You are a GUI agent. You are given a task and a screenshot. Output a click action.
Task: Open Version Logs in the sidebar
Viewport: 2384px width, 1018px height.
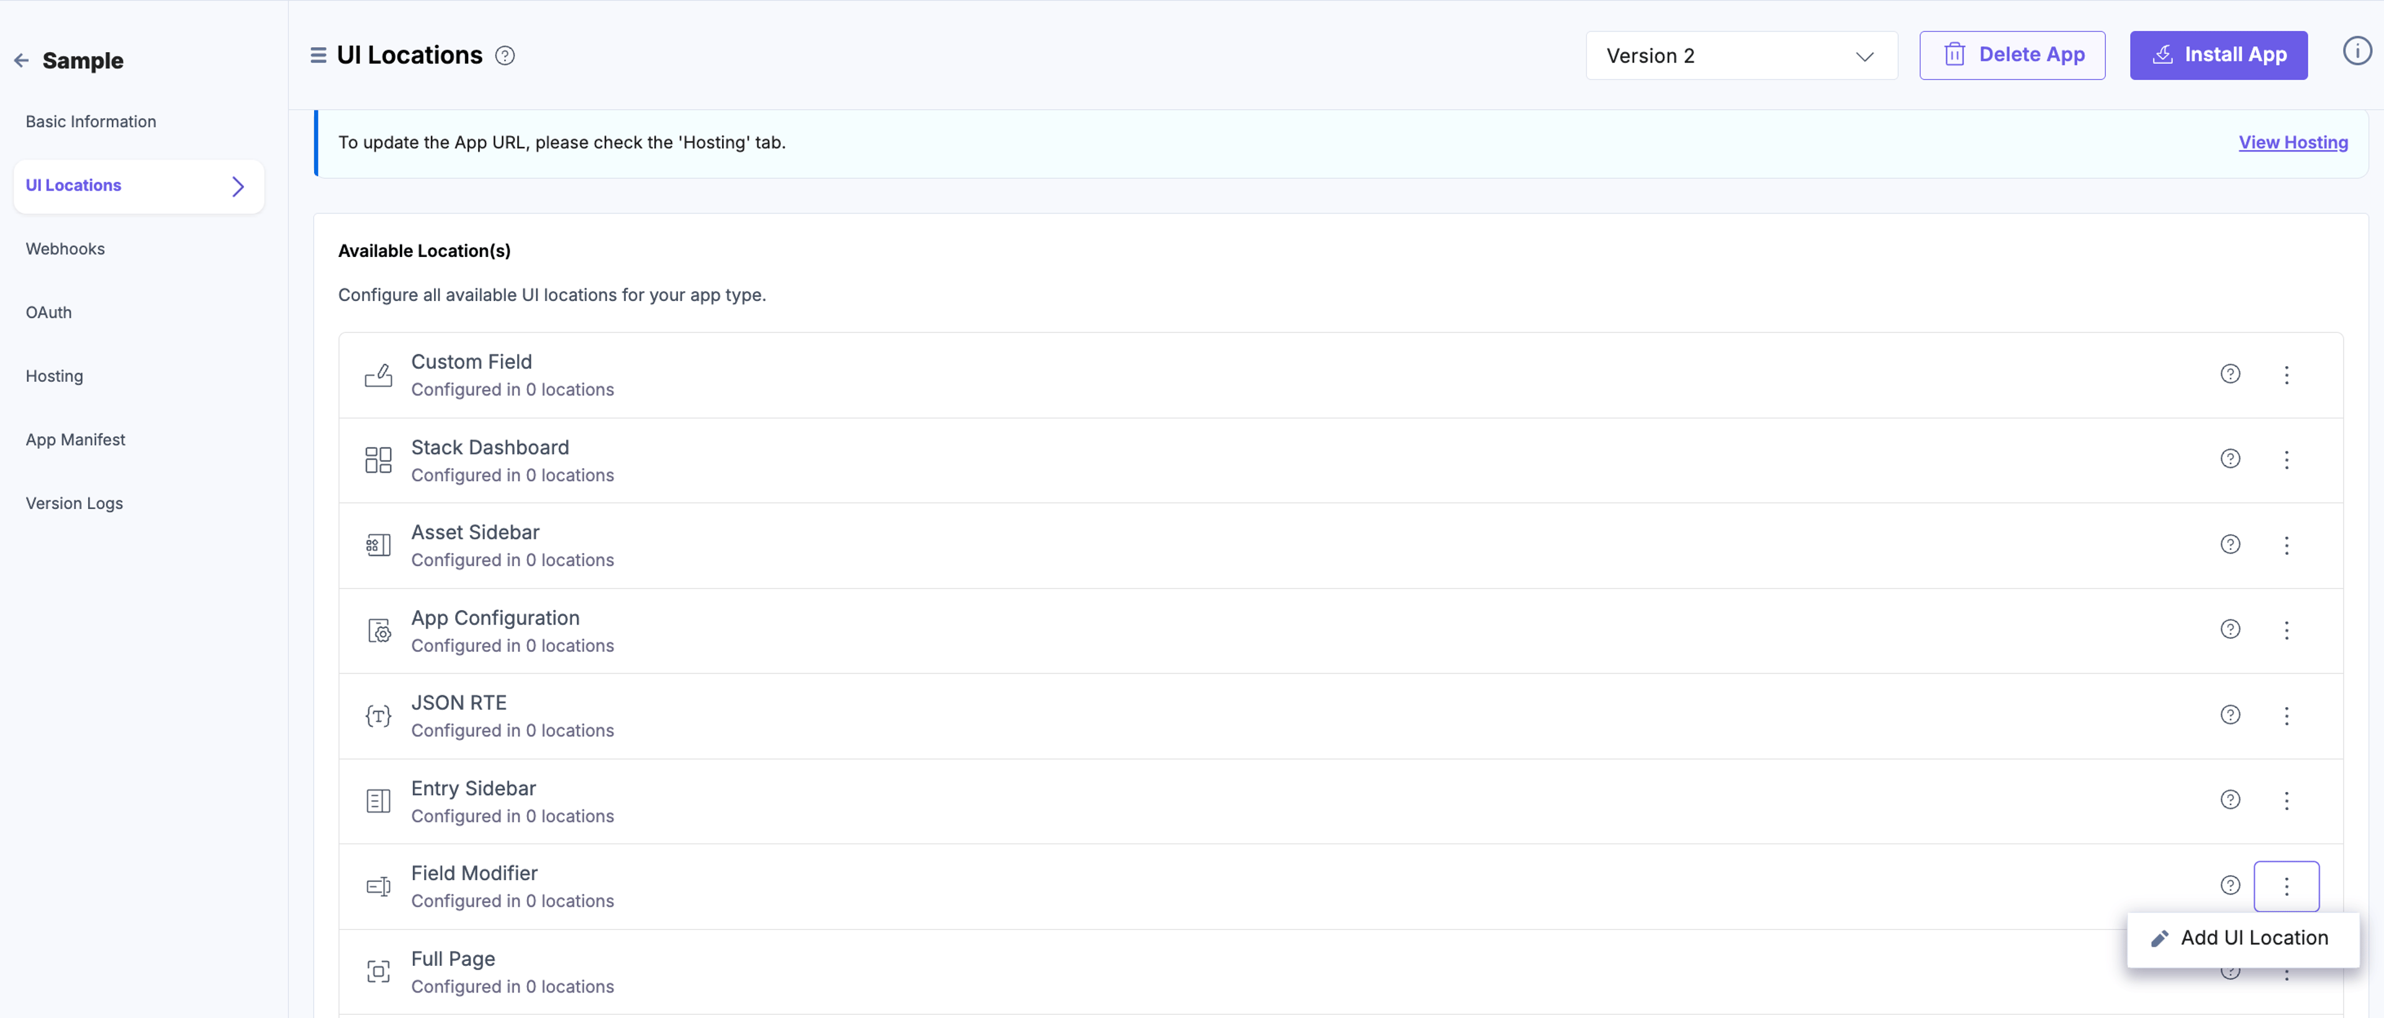(74, 503)
